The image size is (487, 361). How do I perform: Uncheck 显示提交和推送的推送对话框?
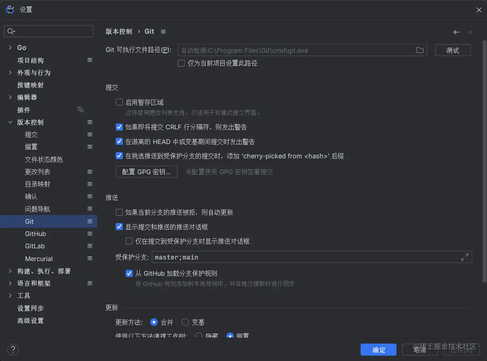click(119, 227)
